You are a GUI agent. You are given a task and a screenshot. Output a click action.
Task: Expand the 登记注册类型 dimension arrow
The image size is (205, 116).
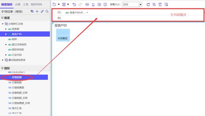click(6, 45)
